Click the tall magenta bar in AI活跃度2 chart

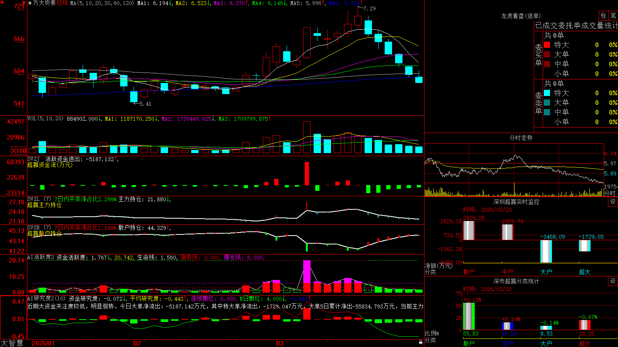pyautogui.click(x=307, y=272)
